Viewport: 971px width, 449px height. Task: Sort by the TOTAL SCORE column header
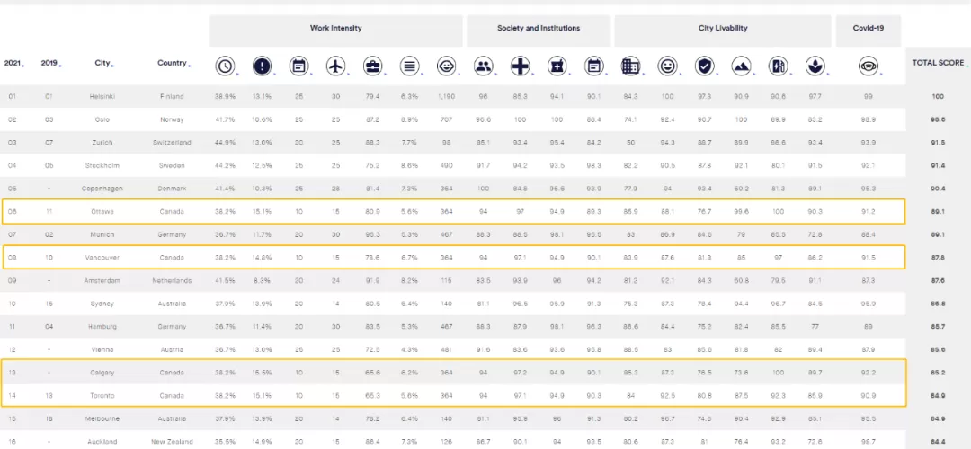tap(939, 63)
